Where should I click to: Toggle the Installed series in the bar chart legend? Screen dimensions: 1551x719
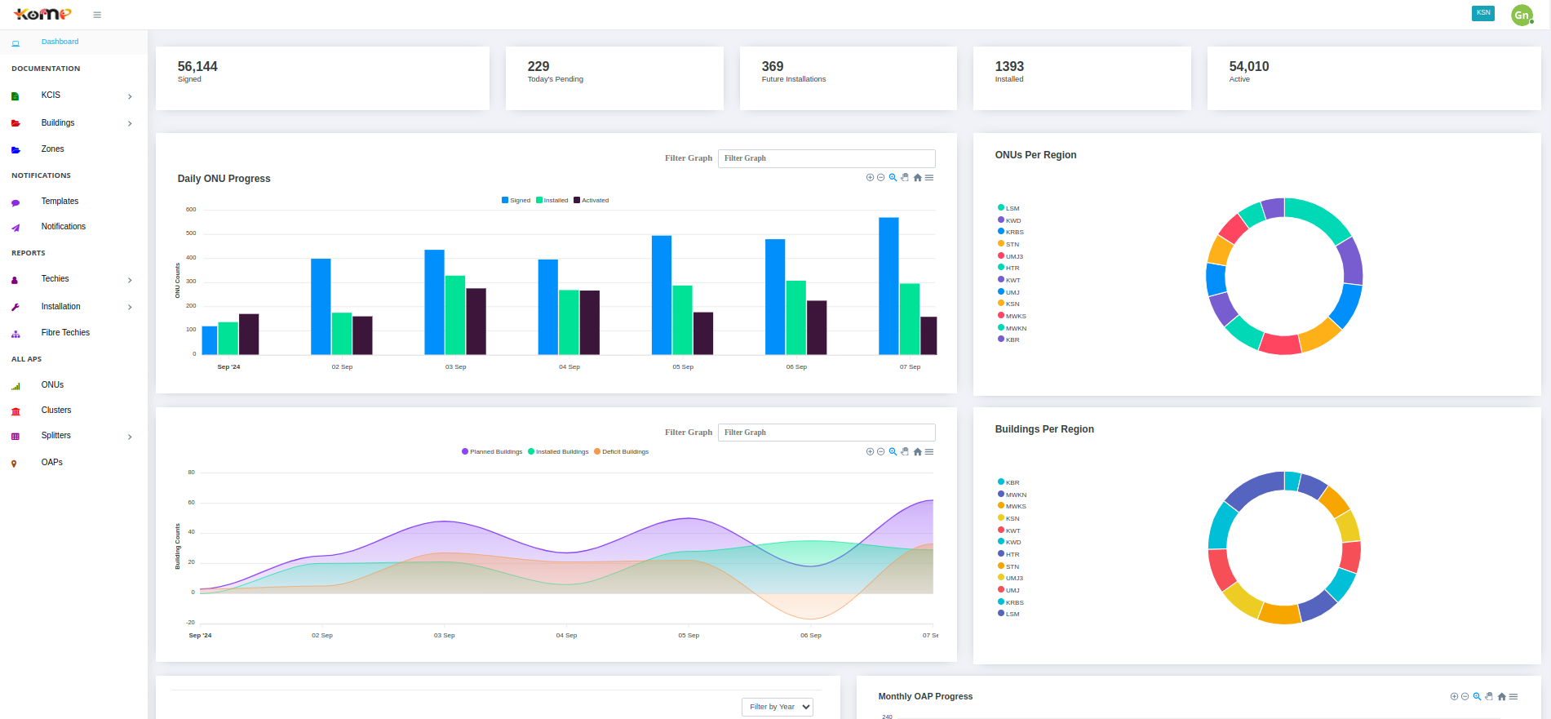click(552, 200)
